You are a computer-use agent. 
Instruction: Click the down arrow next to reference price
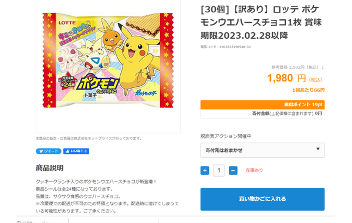(x=323, y=67)
